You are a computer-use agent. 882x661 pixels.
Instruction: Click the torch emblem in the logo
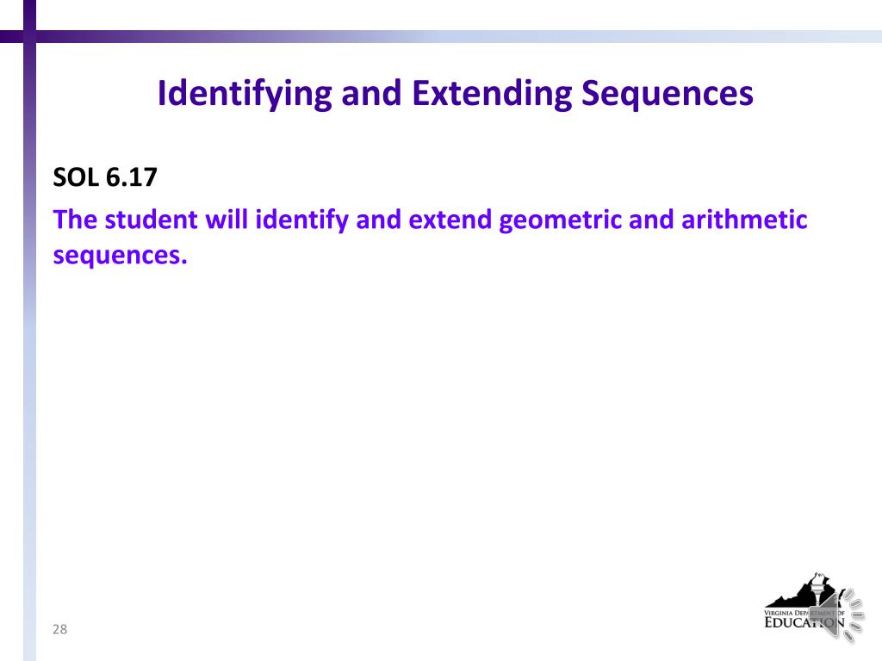coord(820,587)
